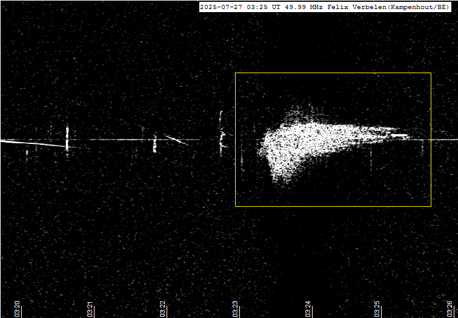The image size is (458, 318).
Task: Click the short diagonal streak after 03:22
Action: pos(176,140)
